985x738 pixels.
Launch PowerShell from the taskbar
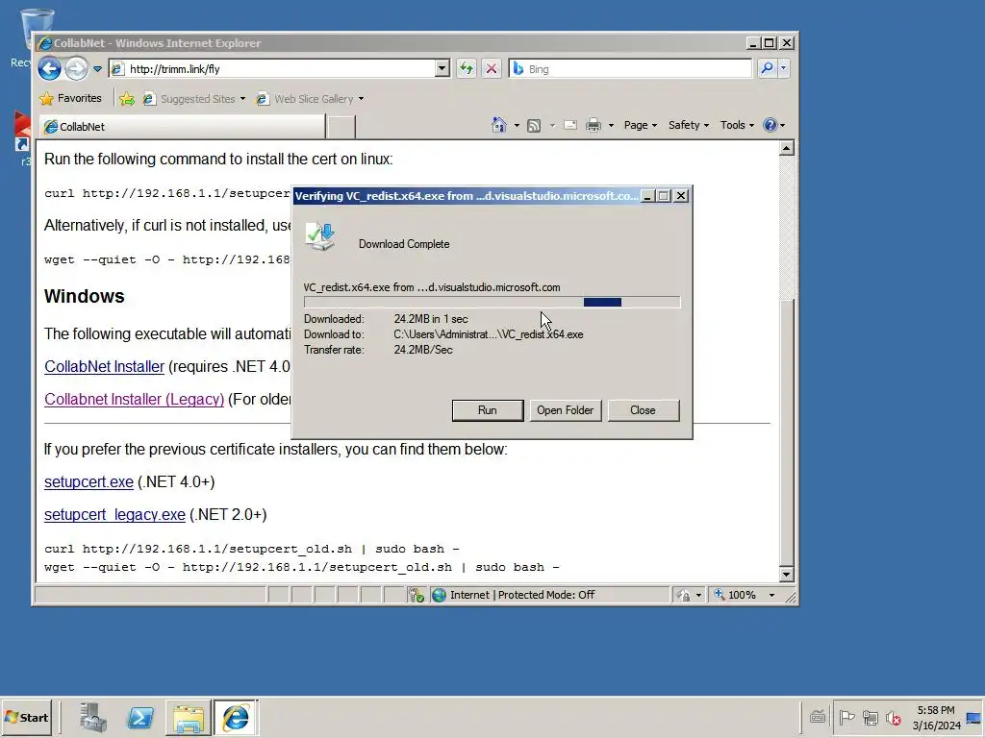point(140,717)
